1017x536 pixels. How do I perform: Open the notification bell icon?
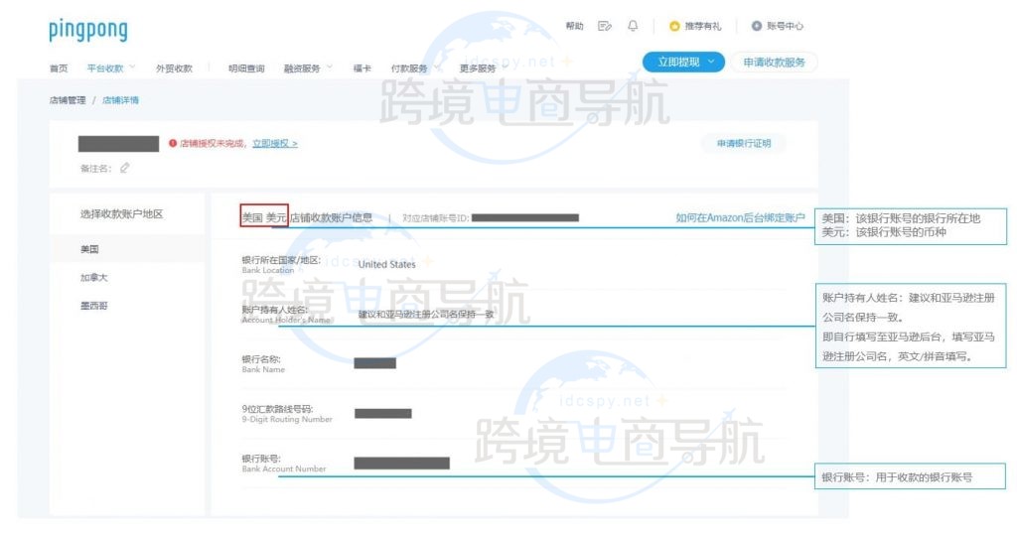tap(633, 26)
